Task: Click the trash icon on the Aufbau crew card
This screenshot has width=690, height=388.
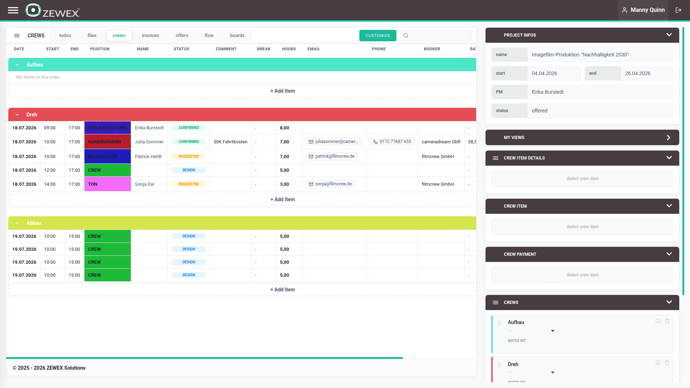Action: [x=667, y=321]
